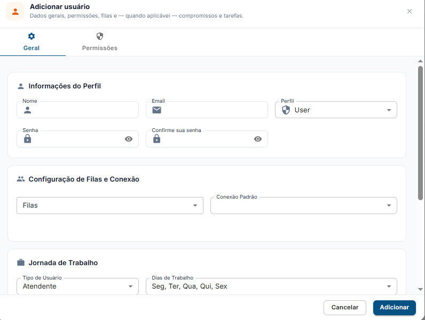Open the Dias de Trabalho dropdown
The height and width of the screenshot is (320, 425).
coord(271,286)
